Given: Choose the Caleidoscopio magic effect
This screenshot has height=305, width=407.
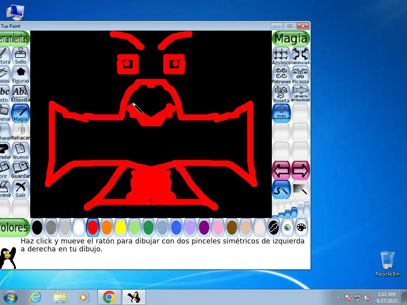Looking at the screenshot, I should click(300, 56).
